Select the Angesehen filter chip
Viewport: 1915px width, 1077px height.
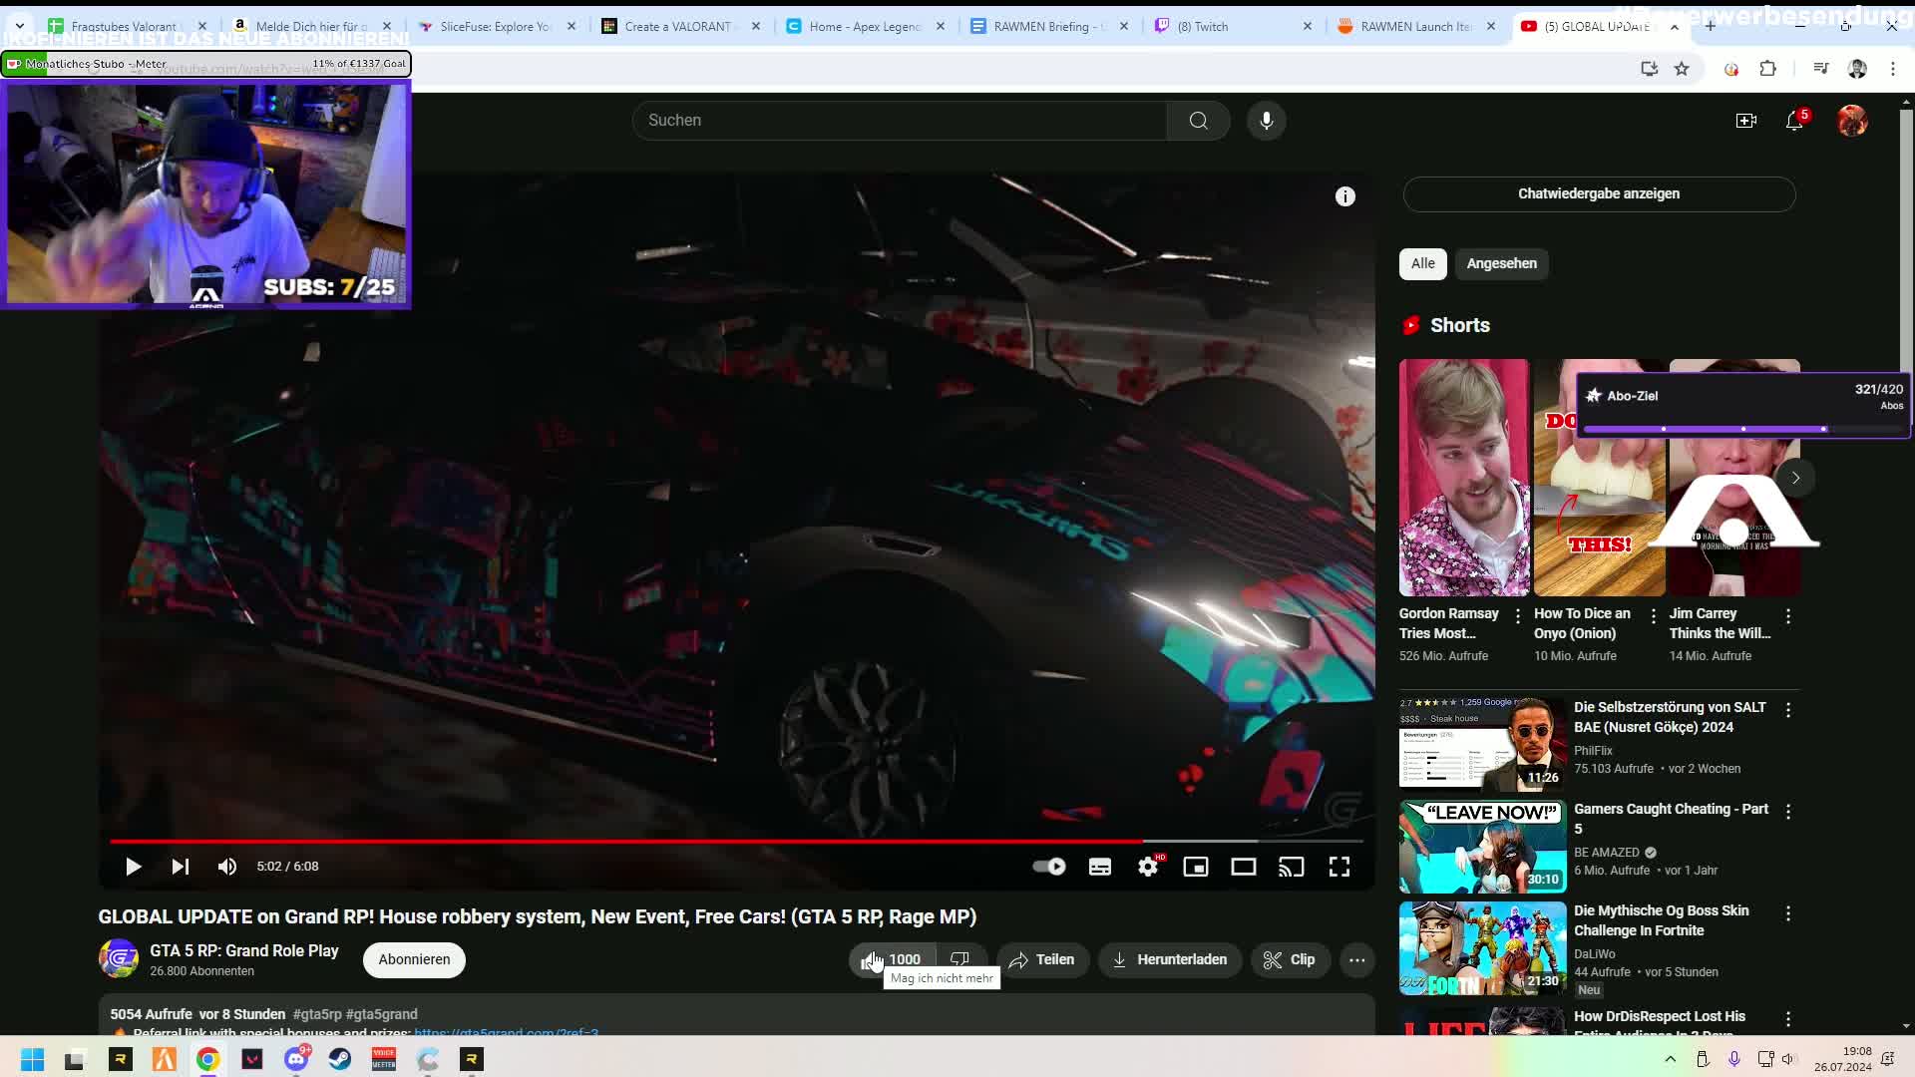1501,263
